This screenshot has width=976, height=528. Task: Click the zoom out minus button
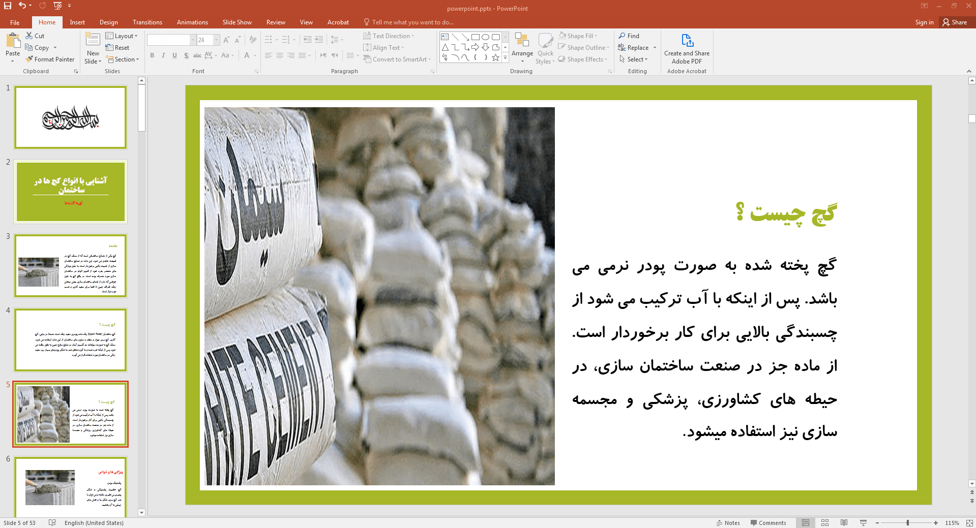(877, 523)
